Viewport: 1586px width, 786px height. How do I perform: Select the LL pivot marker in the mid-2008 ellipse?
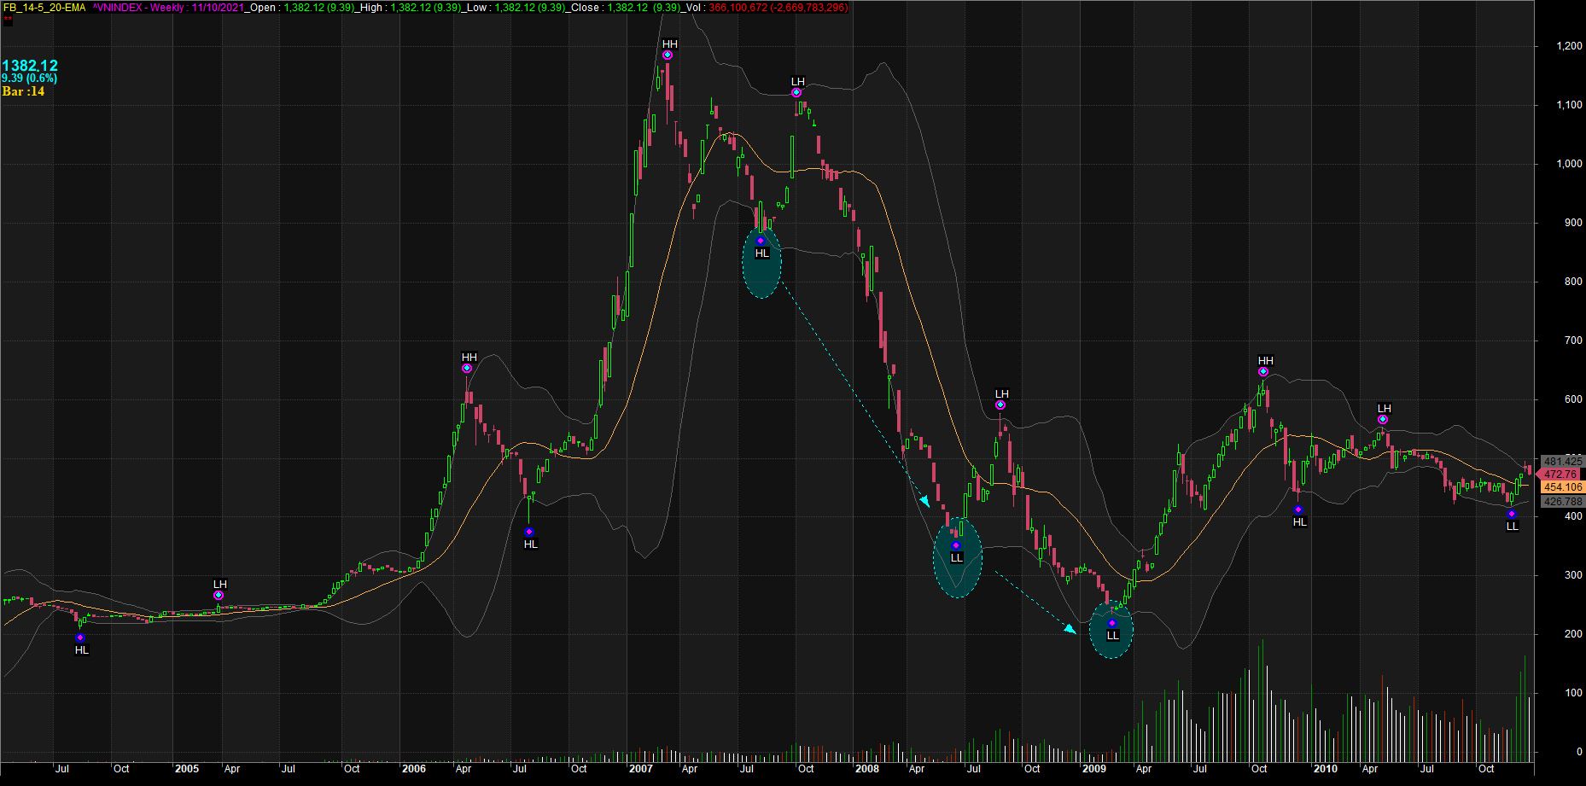[956, 545]
